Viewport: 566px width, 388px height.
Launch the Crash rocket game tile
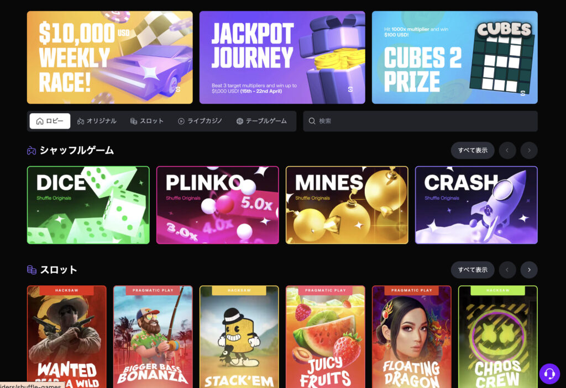[x=476, y=205]
